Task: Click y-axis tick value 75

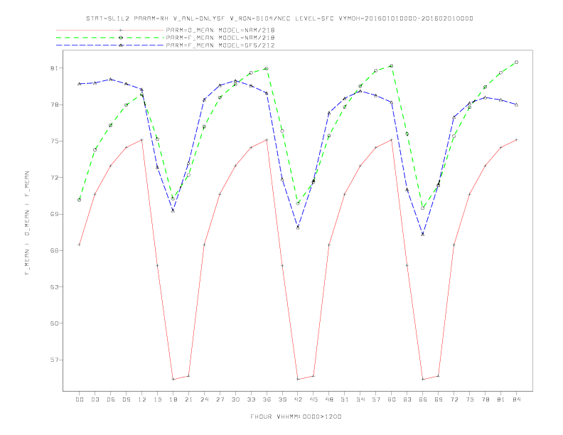Action: click(x=54, y=141)
